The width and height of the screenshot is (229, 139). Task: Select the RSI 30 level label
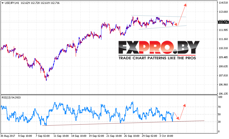point(219,122)
